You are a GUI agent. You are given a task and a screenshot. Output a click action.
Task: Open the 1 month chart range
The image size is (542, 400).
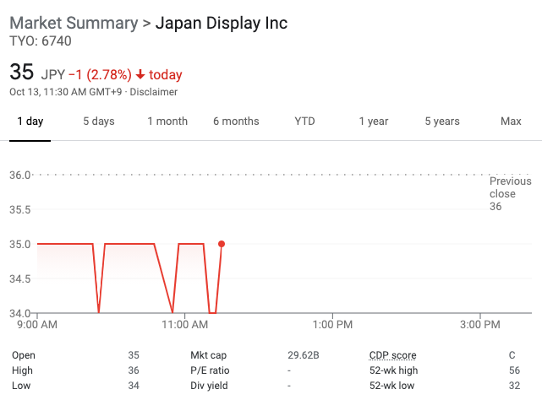click(x=167, y=122)
